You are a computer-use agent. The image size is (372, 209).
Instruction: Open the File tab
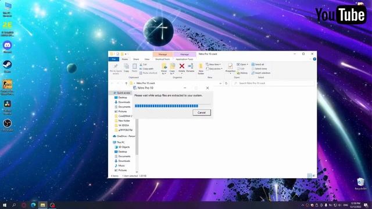coord(114,59)
